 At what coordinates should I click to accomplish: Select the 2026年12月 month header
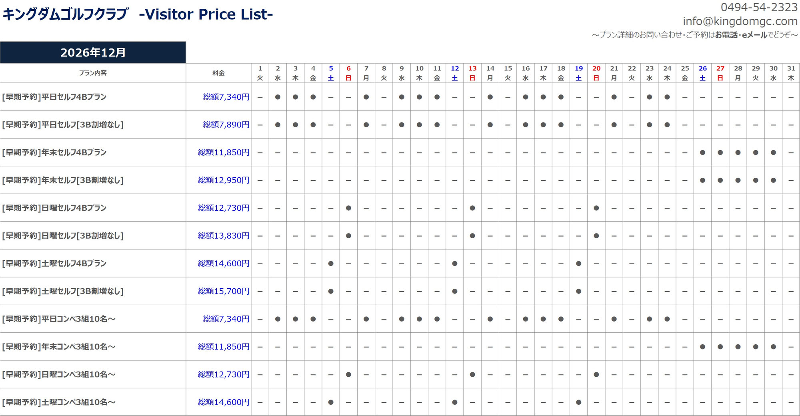[93, 52]
